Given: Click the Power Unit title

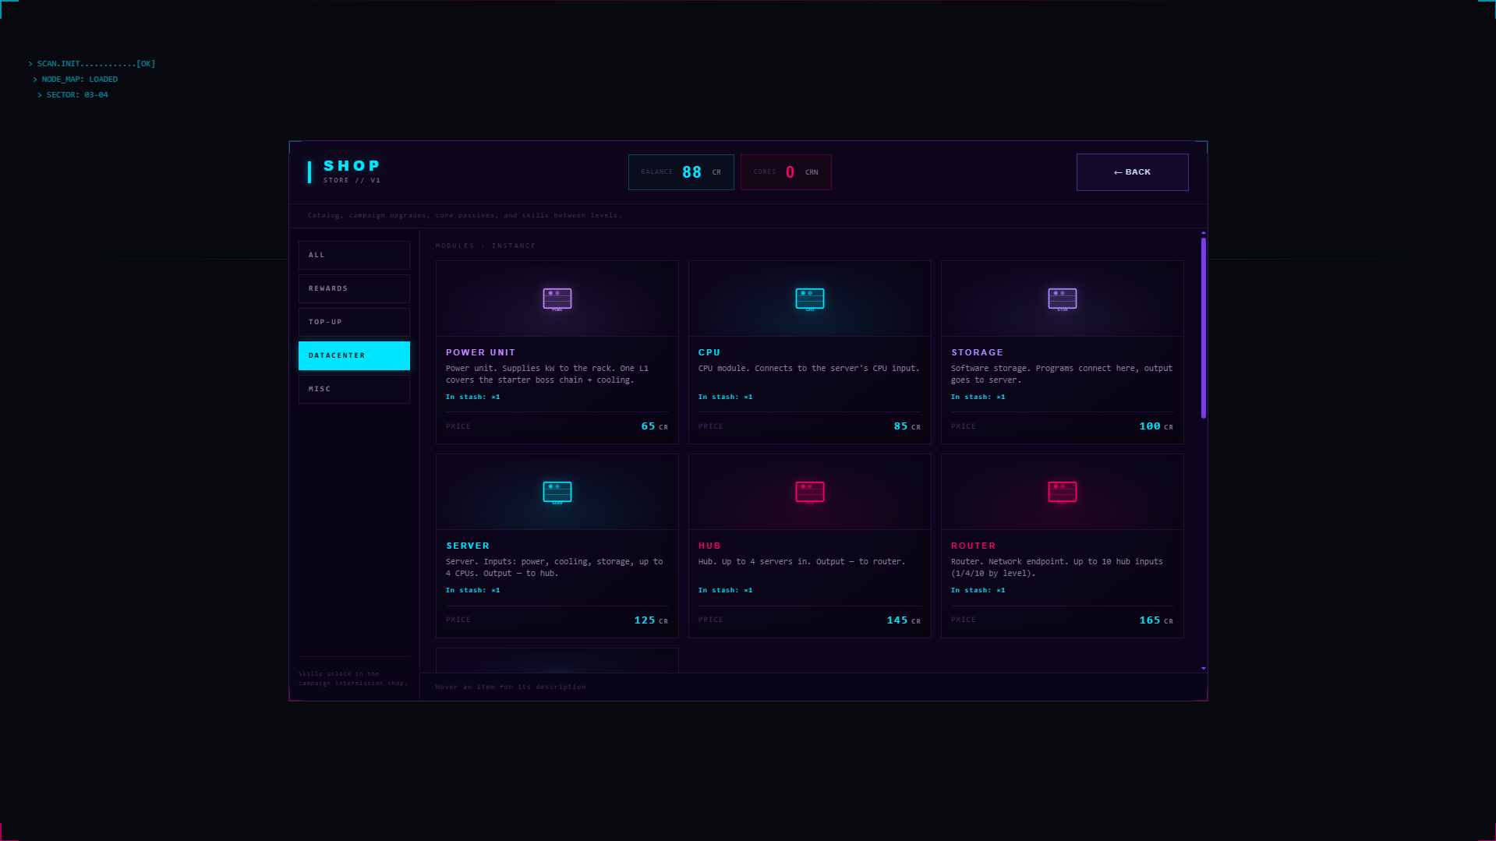Looking at the screenshot, I should coord(480,352).
